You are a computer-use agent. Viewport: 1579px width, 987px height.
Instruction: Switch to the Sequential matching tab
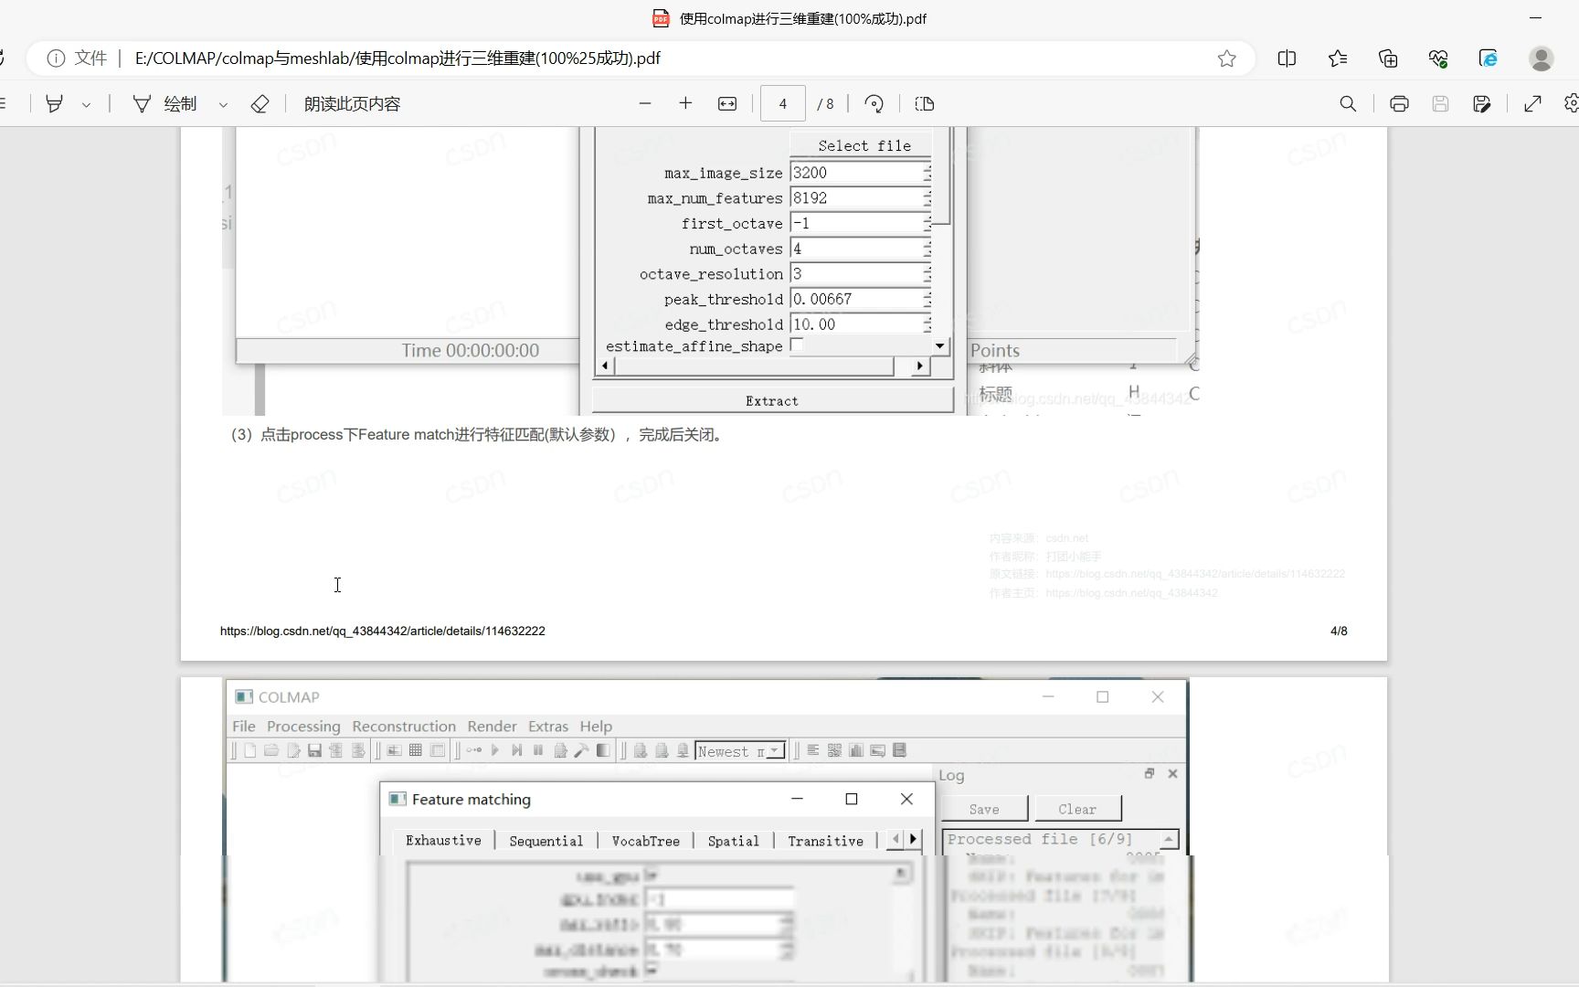point(546,841)
